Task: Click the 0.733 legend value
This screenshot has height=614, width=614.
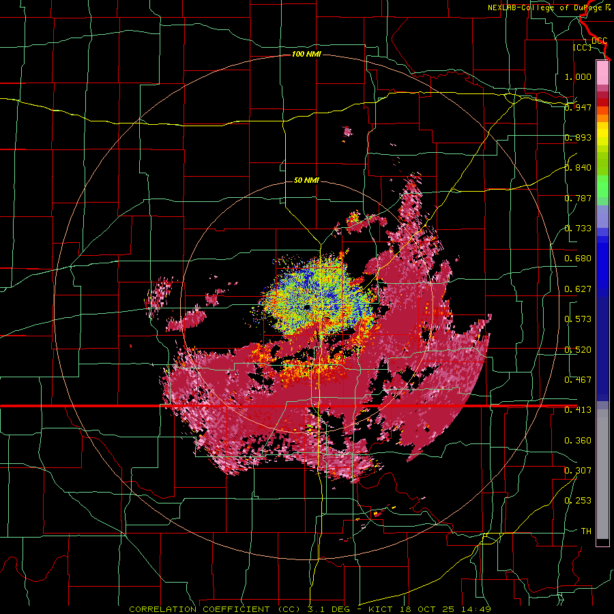Action: coord(578,229)
